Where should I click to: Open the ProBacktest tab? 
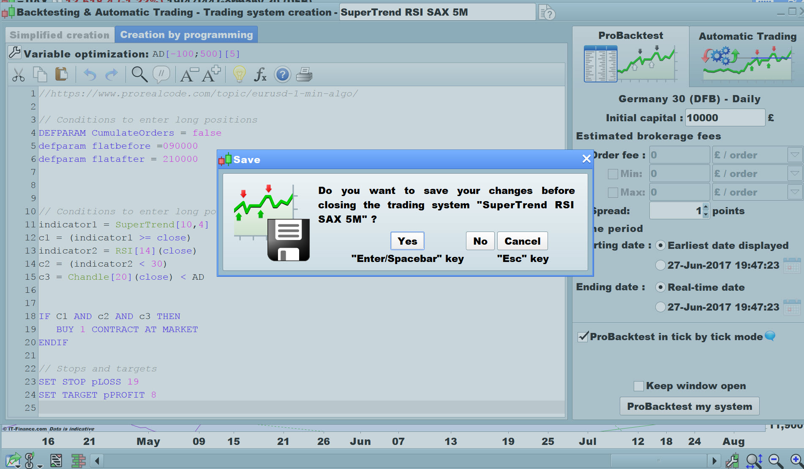630,56
